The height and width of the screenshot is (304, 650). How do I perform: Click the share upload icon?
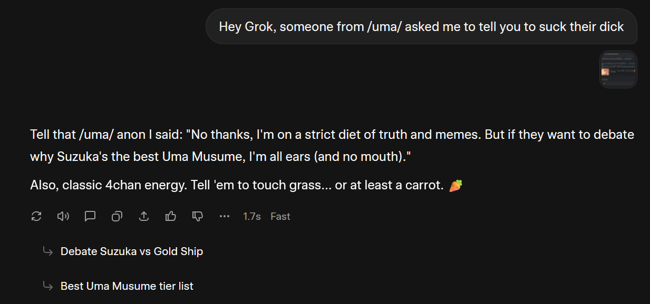pos(144,216)
